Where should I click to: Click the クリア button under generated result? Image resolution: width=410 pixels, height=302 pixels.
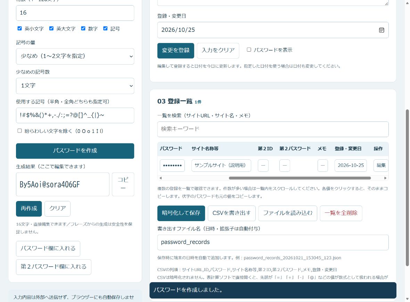[x=58, y=209]
